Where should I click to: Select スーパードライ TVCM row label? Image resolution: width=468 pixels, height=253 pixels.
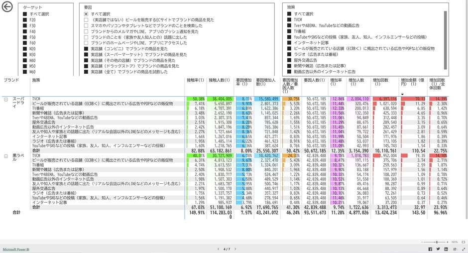[36, 99]
